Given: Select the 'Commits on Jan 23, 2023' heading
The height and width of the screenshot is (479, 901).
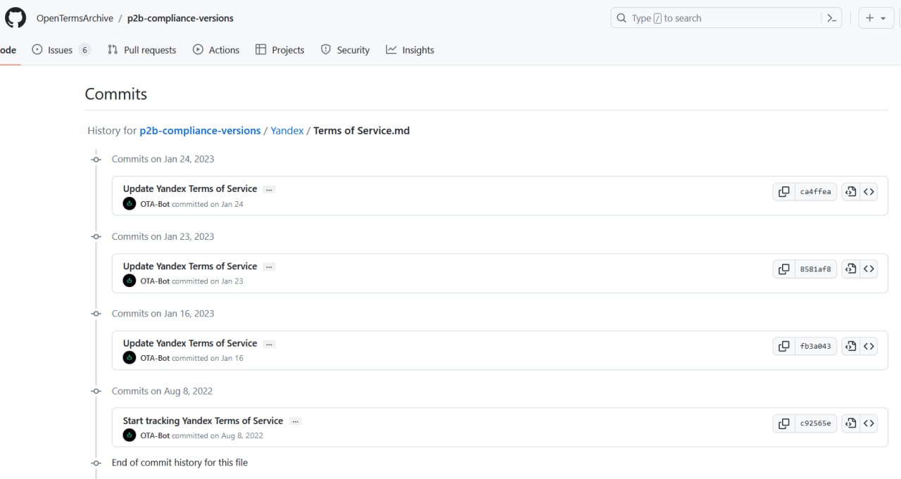Looking at the screenshot, I should (163, 236).
